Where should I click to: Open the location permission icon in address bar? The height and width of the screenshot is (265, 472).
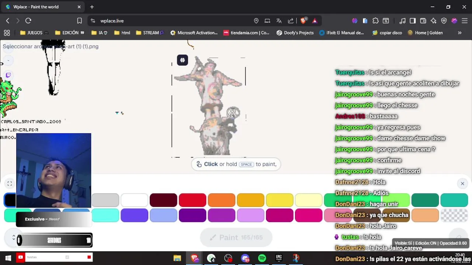256,21
